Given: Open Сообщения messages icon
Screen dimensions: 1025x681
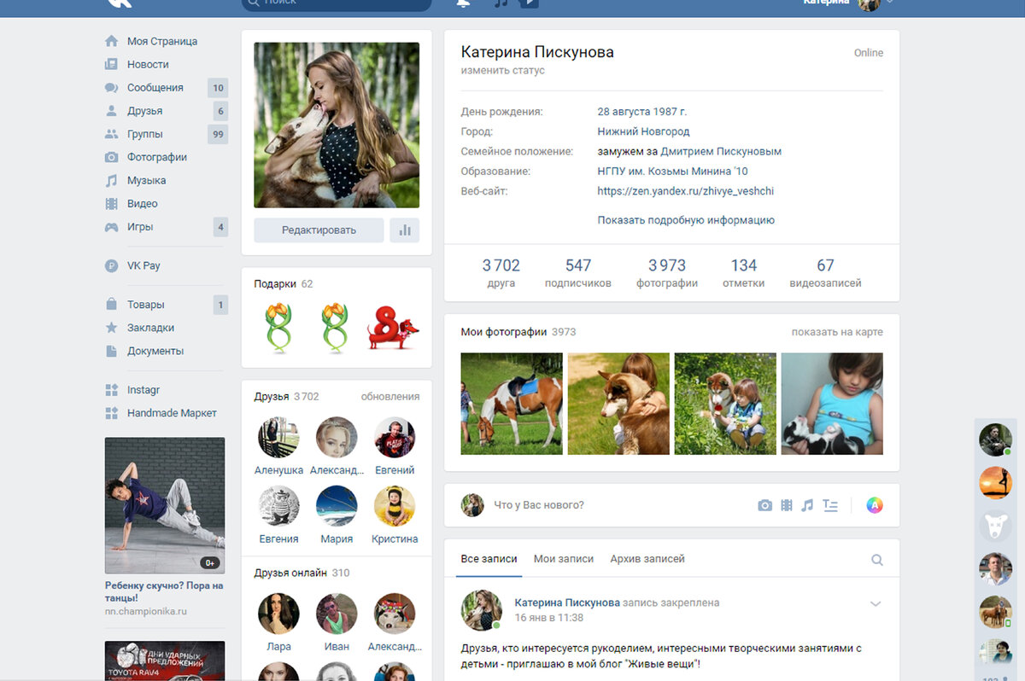Looking at the screenshot, I should click(111, 88).
